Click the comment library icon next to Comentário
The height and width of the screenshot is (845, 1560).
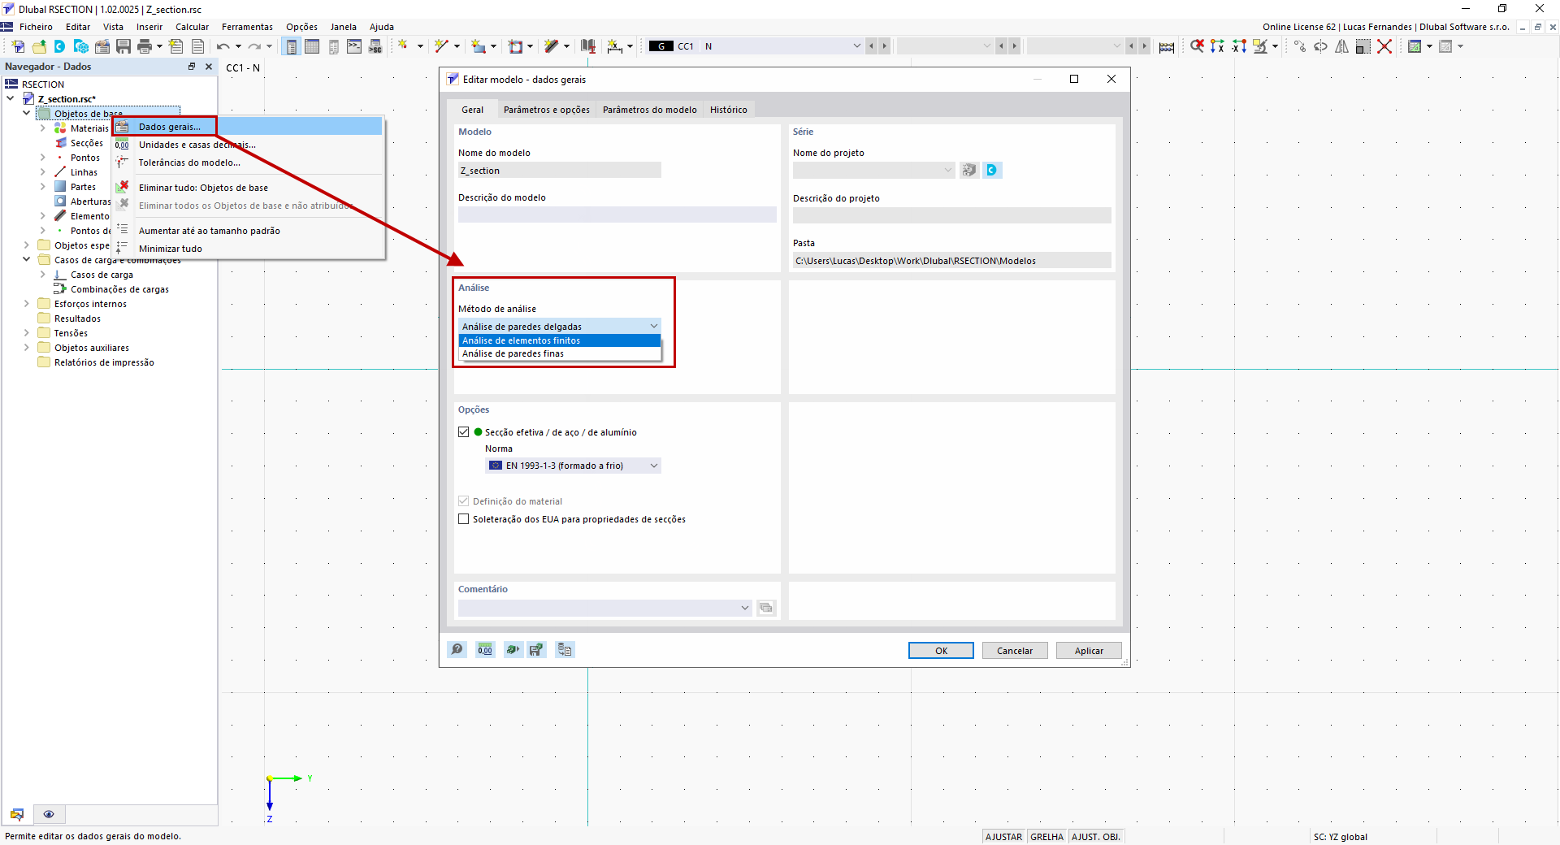[766, 608]
